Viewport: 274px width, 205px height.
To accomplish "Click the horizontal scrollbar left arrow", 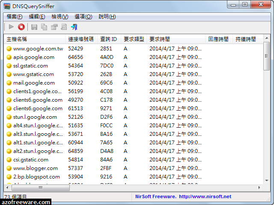I will [x=7, y=188].
